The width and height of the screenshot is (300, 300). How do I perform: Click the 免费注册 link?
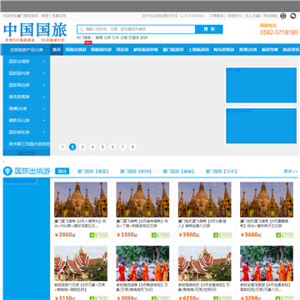59,16
